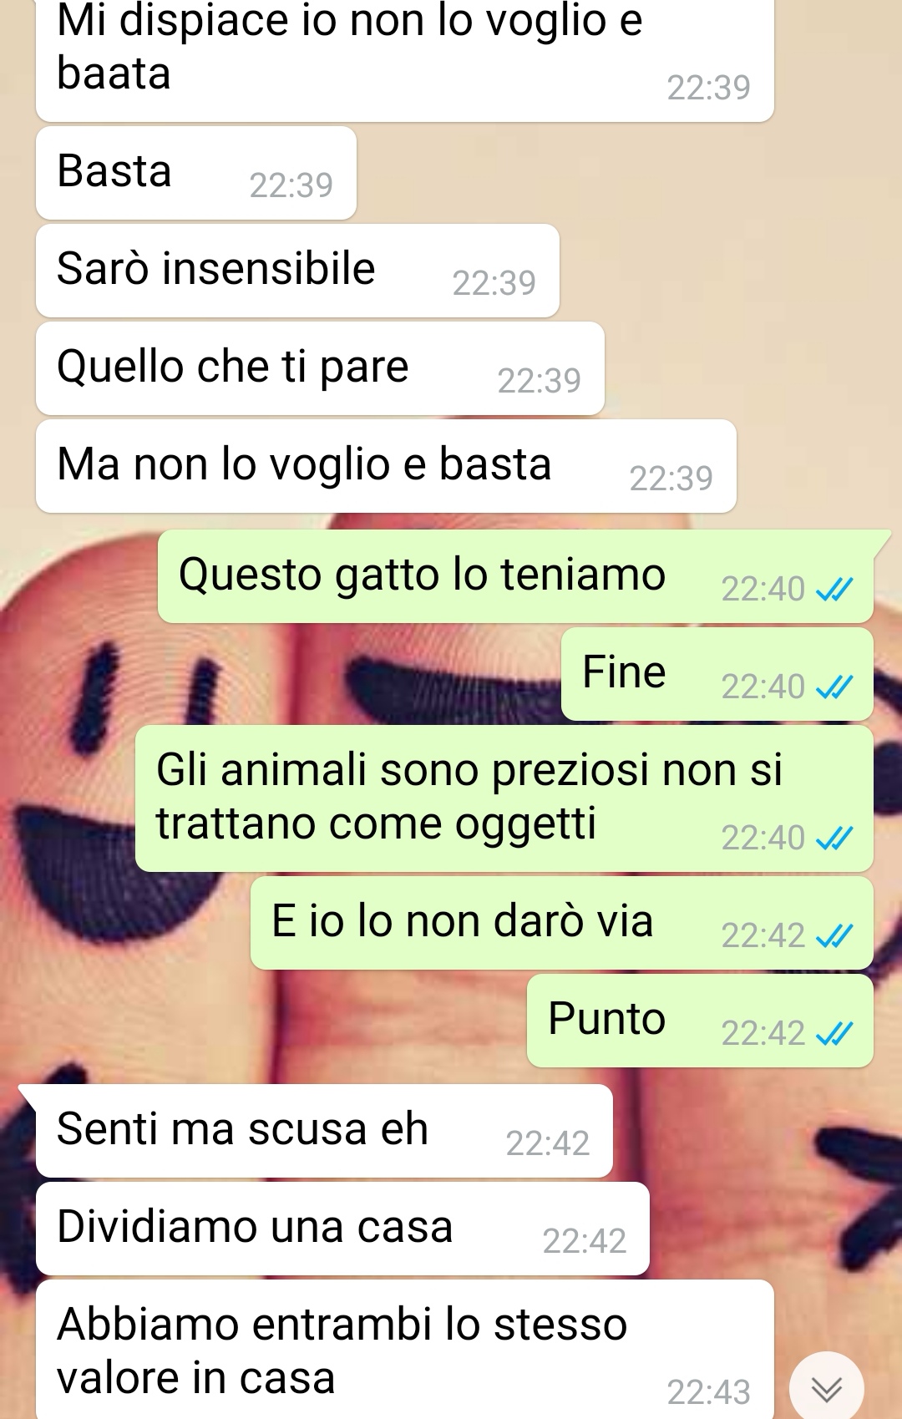
Task: Tap the sent 'Punto' message
Action: [x=700, y=1021]
